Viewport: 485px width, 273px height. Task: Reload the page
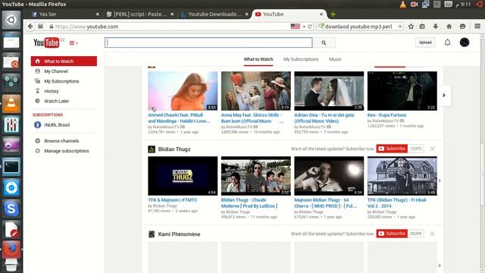coord(310,27)
